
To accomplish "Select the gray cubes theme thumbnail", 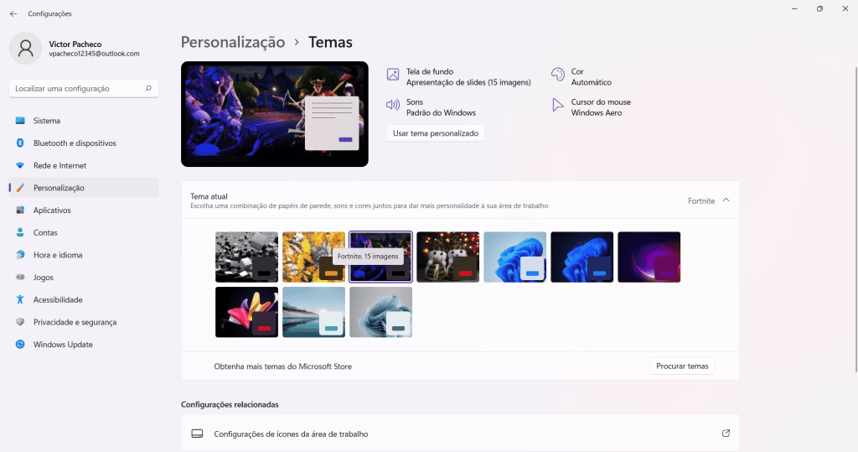I will click(247, 257).
